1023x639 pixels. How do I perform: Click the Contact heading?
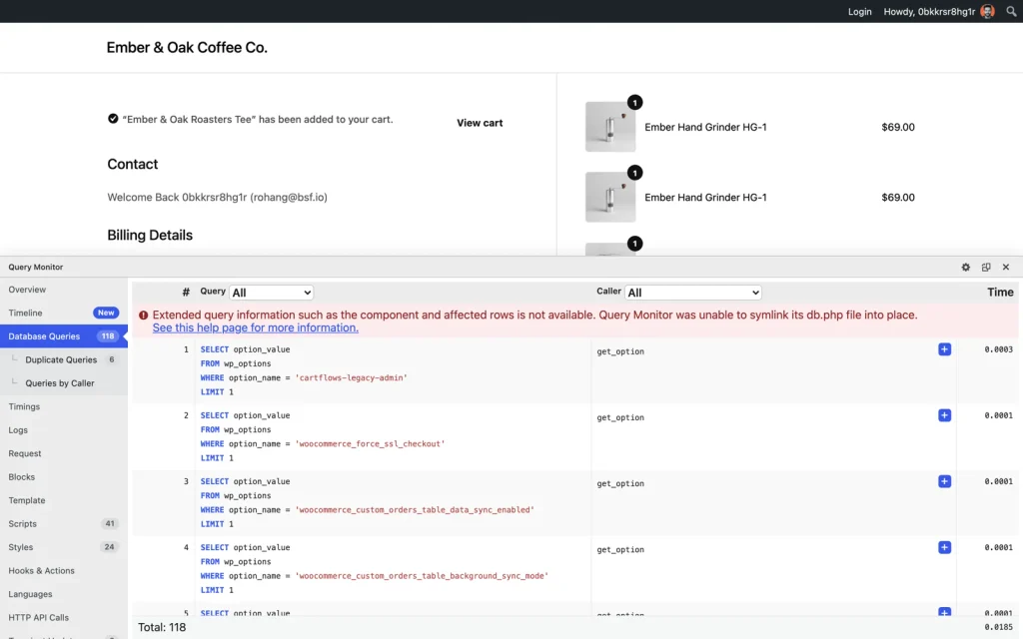coord(133,165)
